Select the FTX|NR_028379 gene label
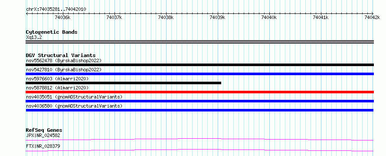The width and height of the screenshot is (386, 156). (43, 146)
